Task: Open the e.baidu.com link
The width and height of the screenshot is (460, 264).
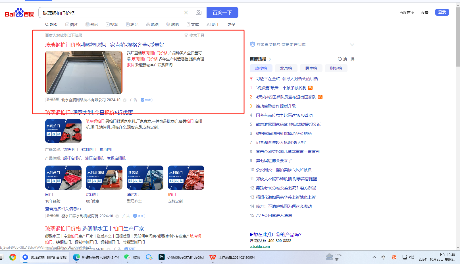Action: coord(260,247)
